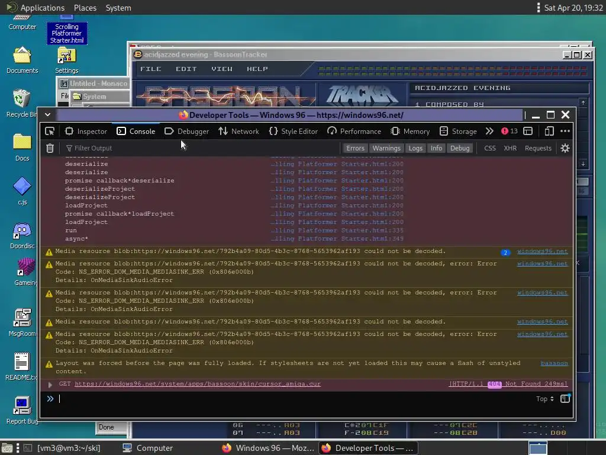Expand grouped messages badge showing 2
The width and height of the screenshot is (606, 455).
[x=505, y=252]
